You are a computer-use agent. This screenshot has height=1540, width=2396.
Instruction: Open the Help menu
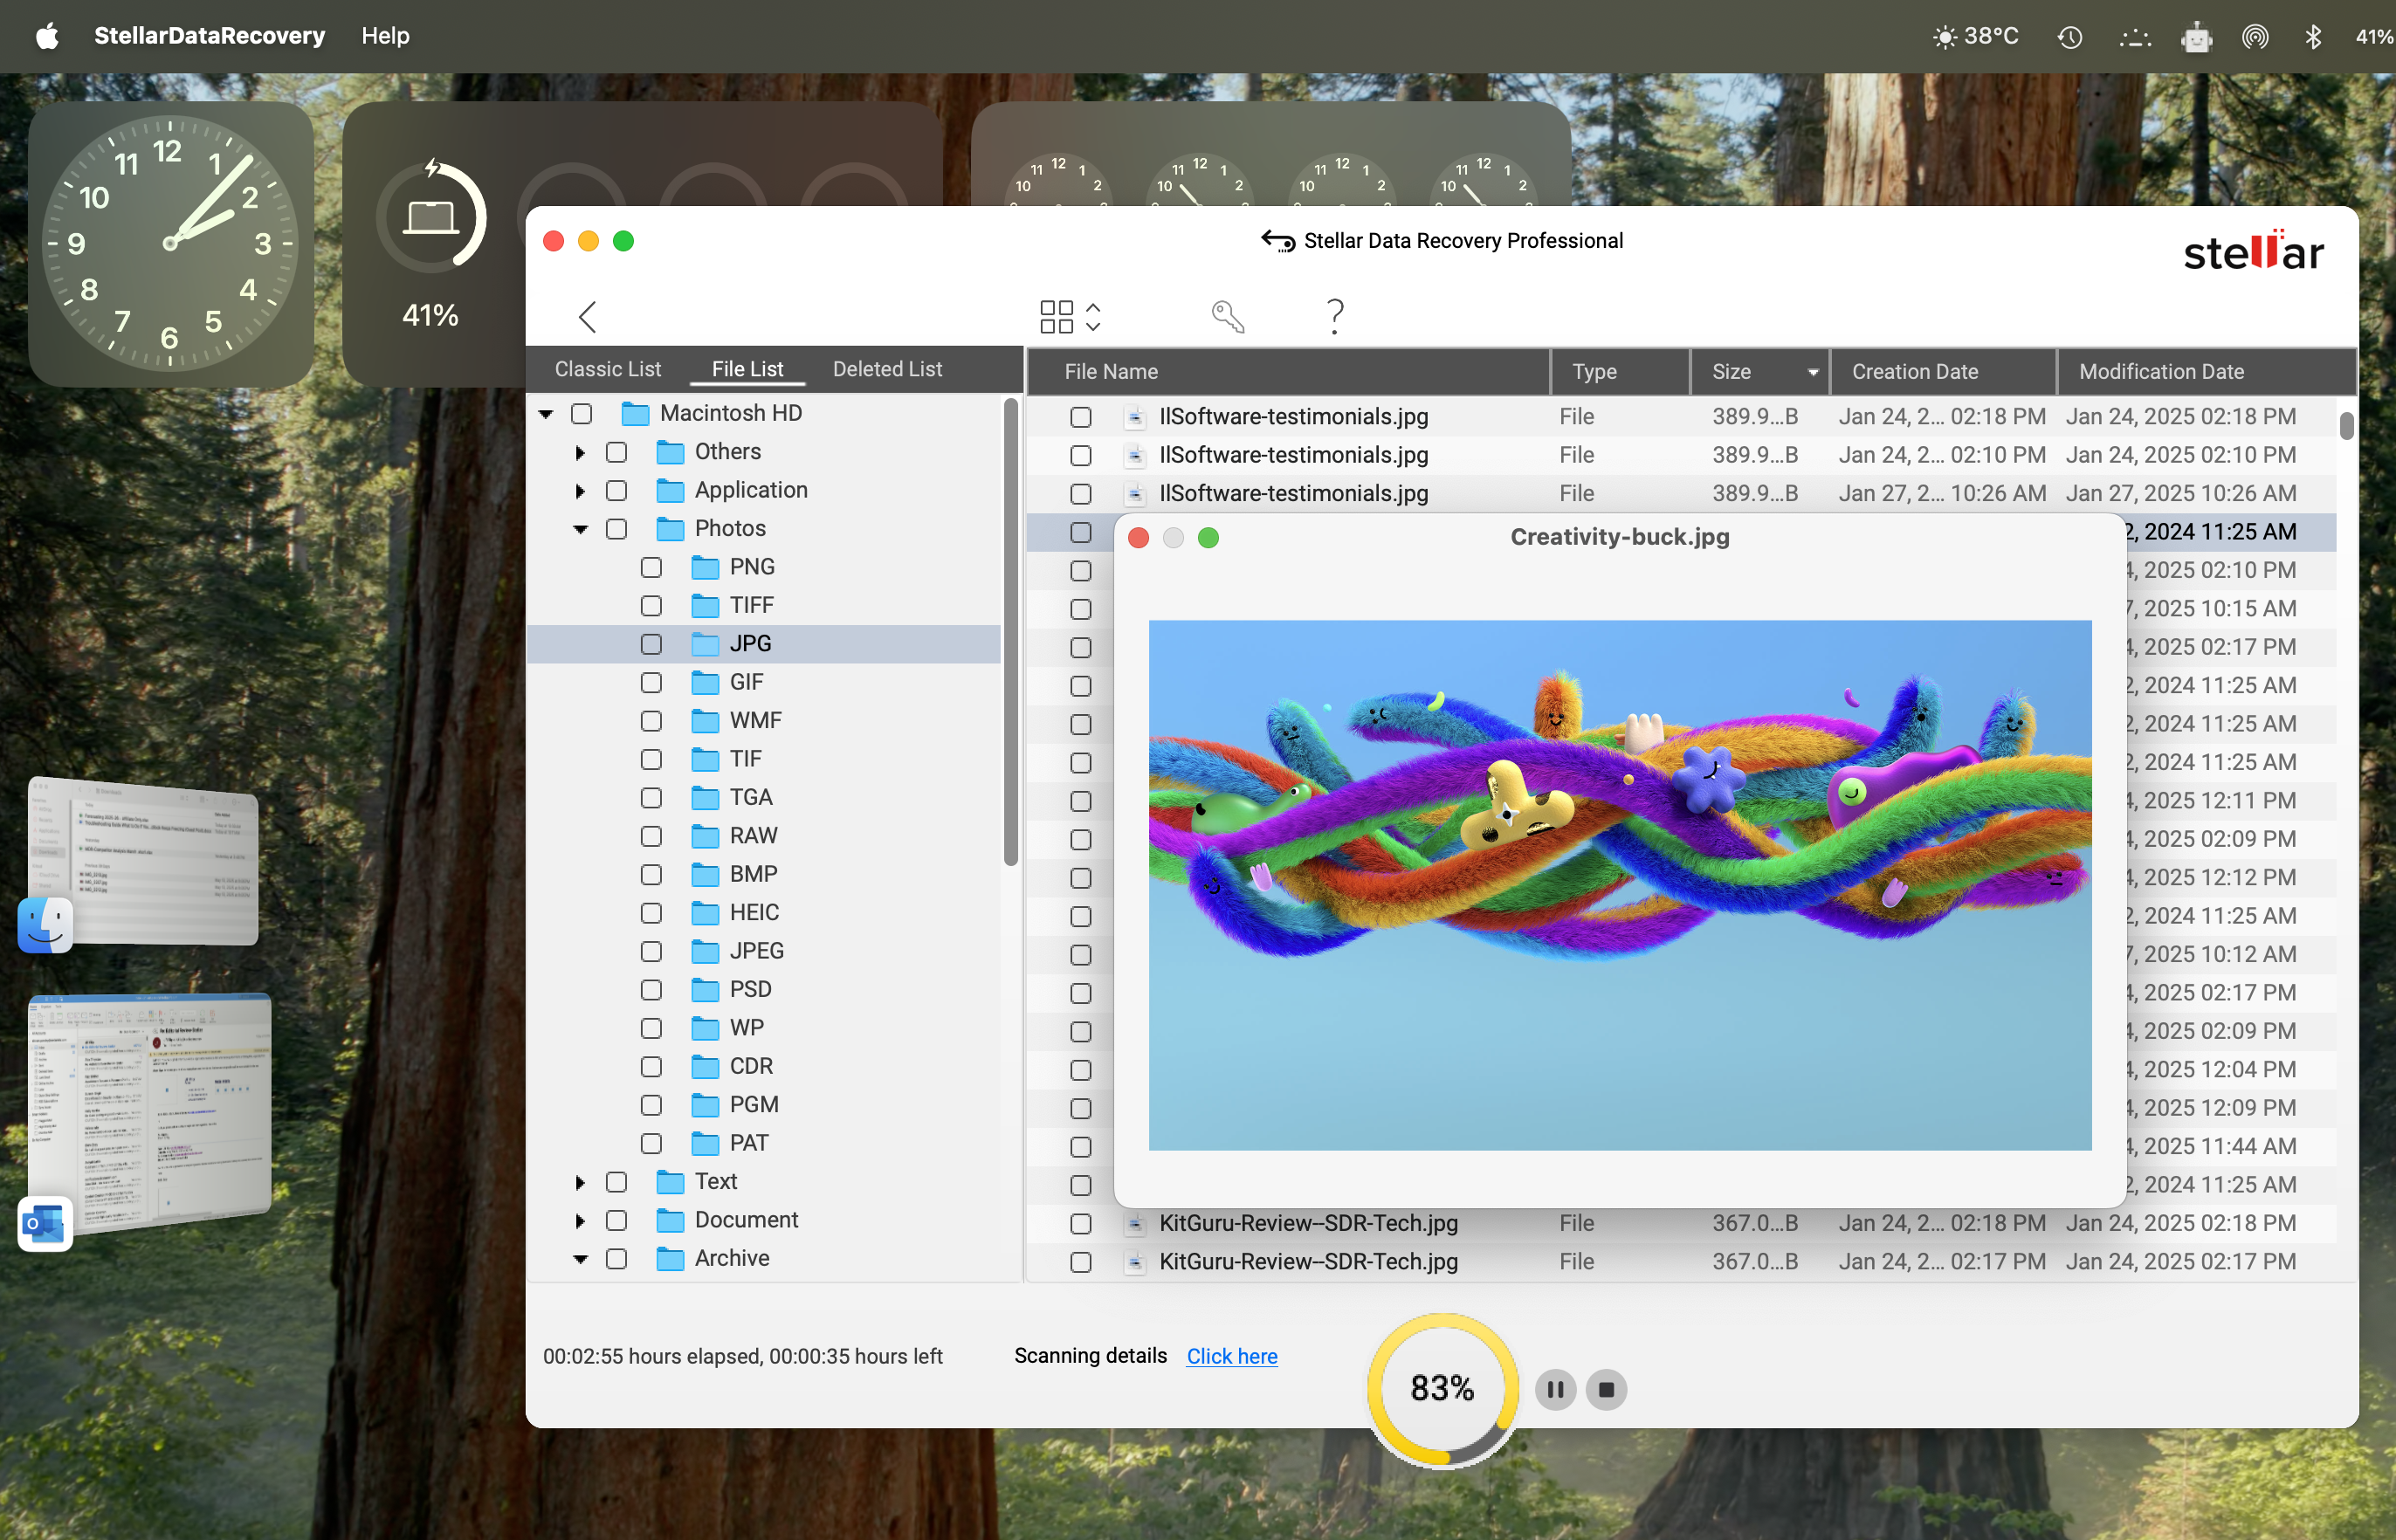(x=385, y=36)
